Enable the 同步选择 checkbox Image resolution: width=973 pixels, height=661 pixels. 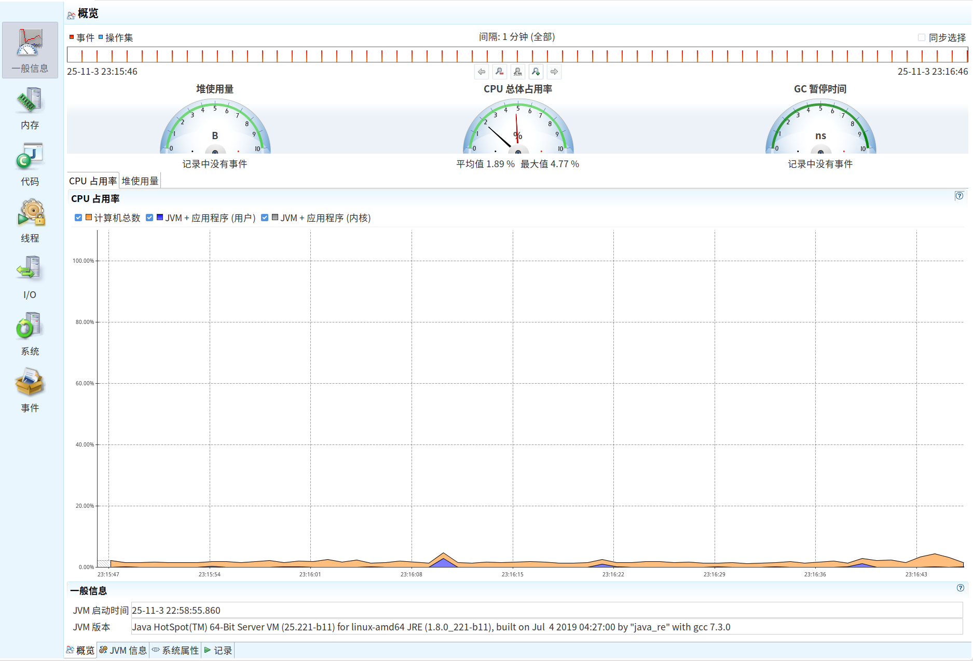922,37
